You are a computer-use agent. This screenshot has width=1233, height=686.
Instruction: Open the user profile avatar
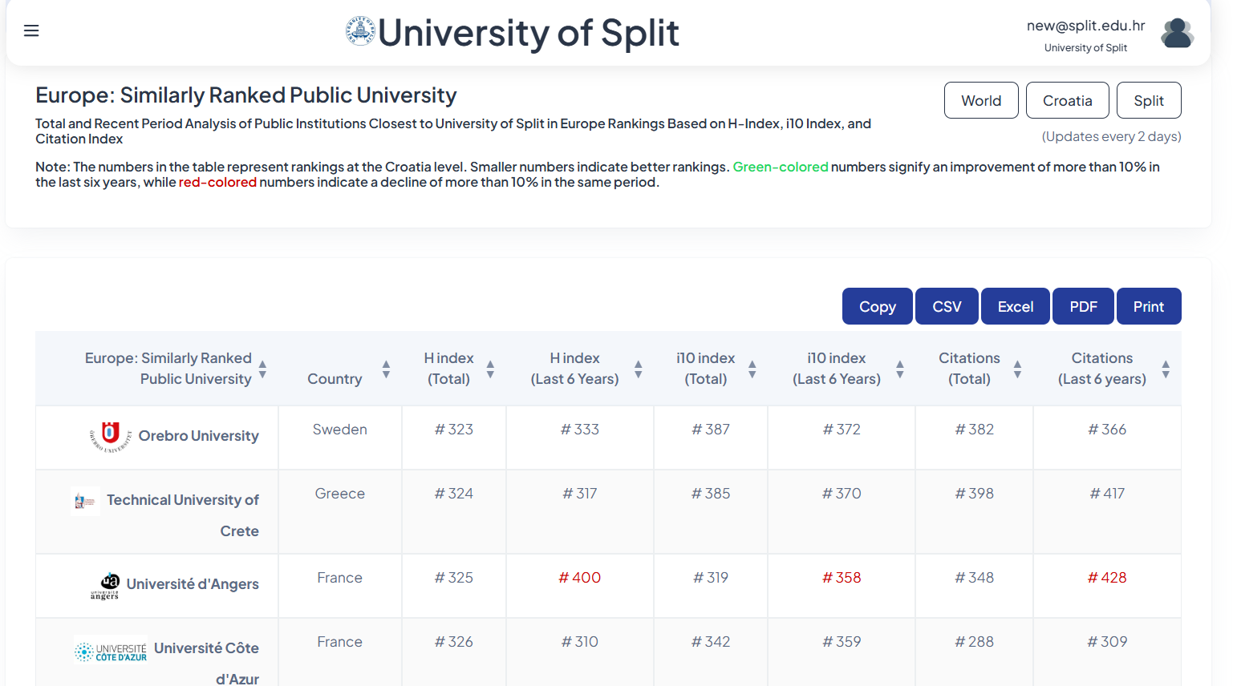pyautogui.click(x=1177, y=33)
